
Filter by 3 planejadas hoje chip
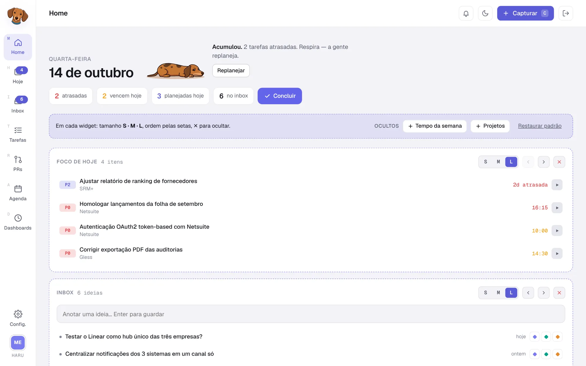pos(180,96)
